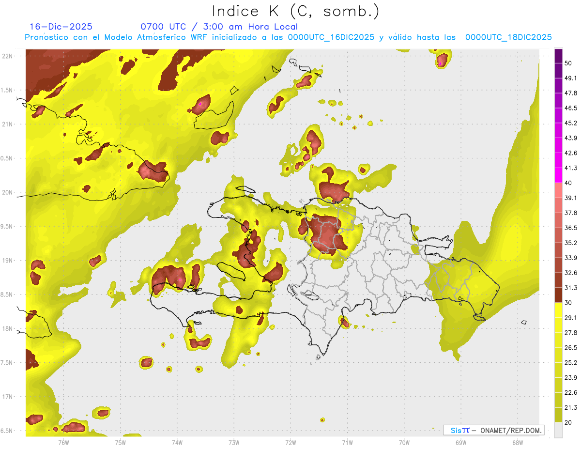581x449 pixels.
Task: Click the color bar value 32.6
Action: [x=571, y=273]
